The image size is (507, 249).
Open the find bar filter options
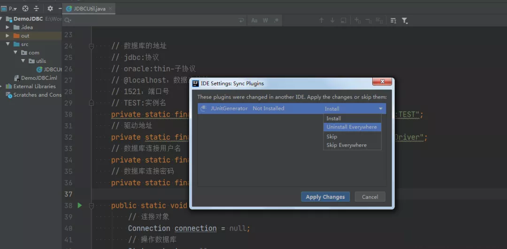point(405,21)
